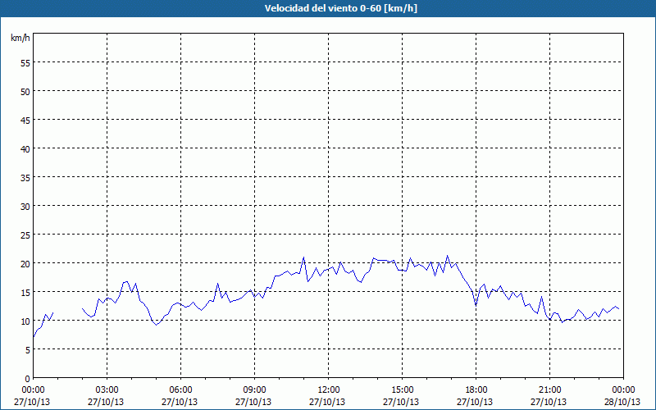Click the chart title 'Velocidad del viento 0-60 [km/h]'

point(340,8)
